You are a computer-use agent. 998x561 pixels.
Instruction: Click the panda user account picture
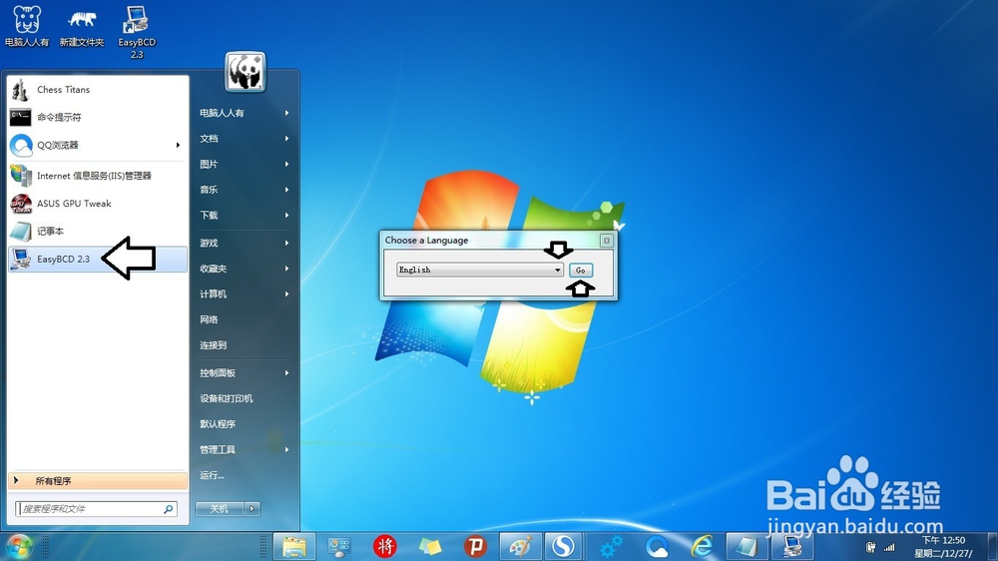(246, 71)
